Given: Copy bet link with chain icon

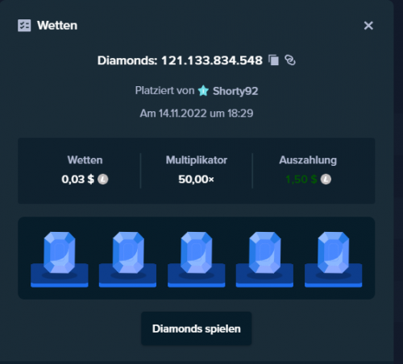Looking at the screenshot, I should (290, 60).
